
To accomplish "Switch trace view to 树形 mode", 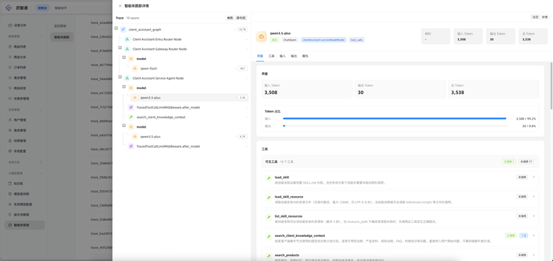I will coord(230,18).
